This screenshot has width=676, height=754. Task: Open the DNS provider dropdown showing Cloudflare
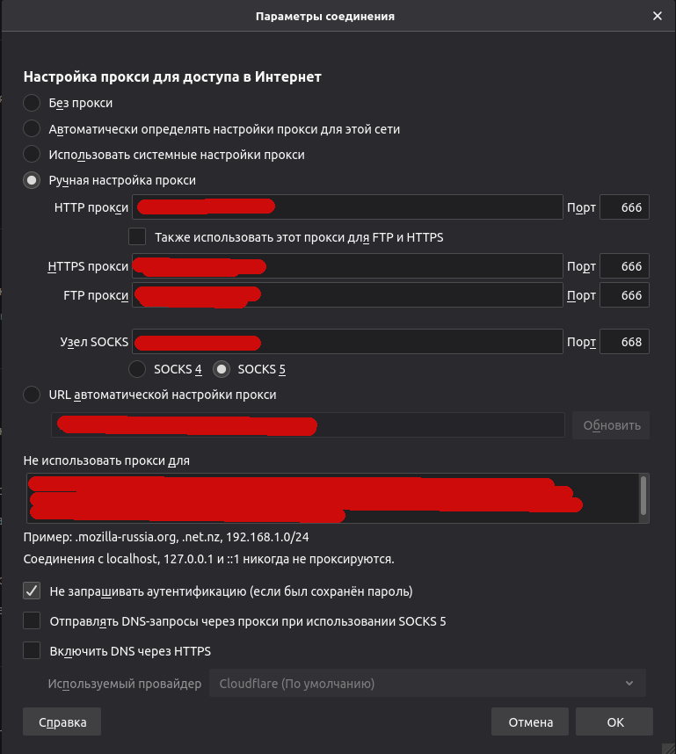[x=428, y=683]
